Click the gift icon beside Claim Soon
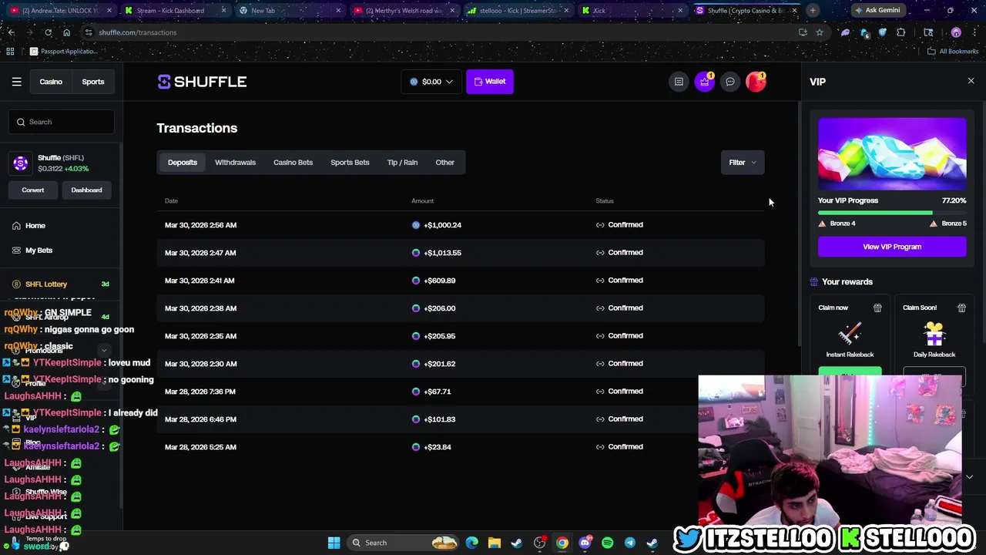This screenshot has width=986, height=555. [961, 308]
